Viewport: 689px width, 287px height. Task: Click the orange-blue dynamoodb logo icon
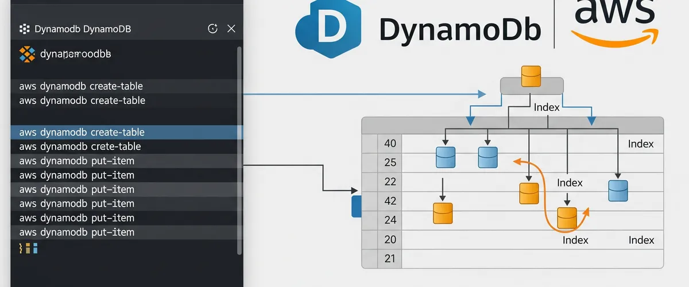point(27,54)
